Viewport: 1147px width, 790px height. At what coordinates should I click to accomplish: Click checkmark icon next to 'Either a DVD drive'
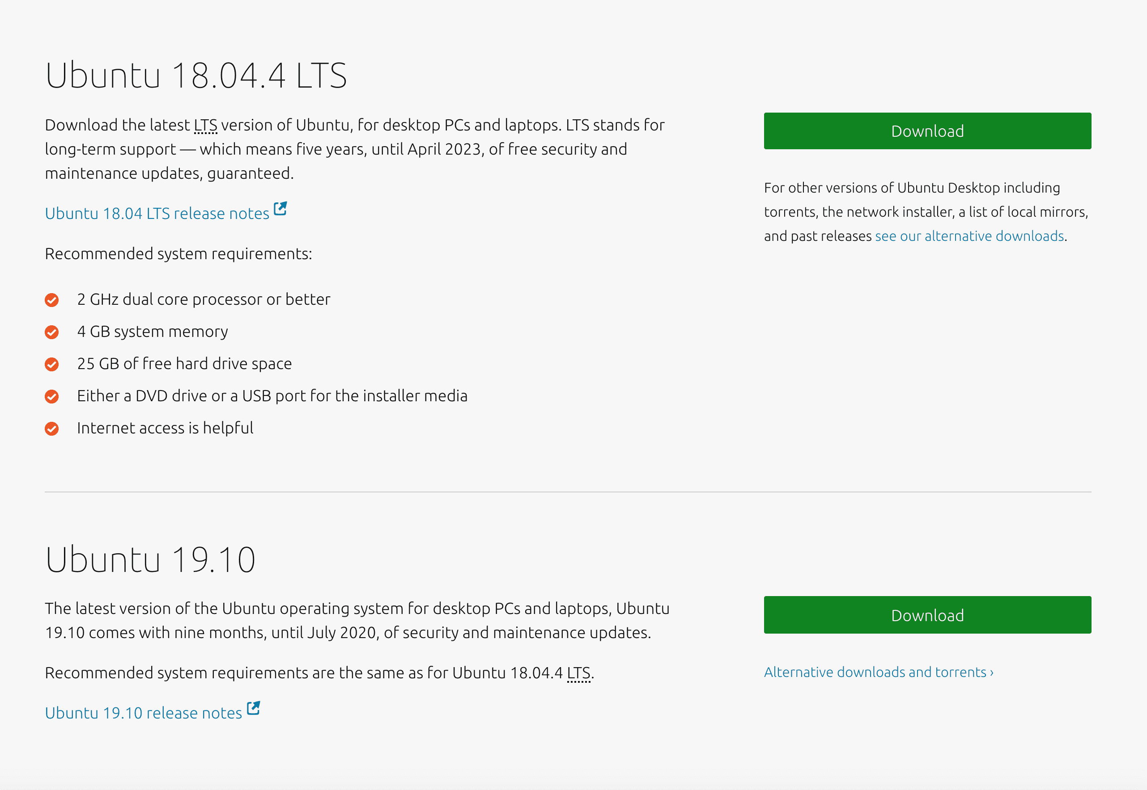(51, 396)
